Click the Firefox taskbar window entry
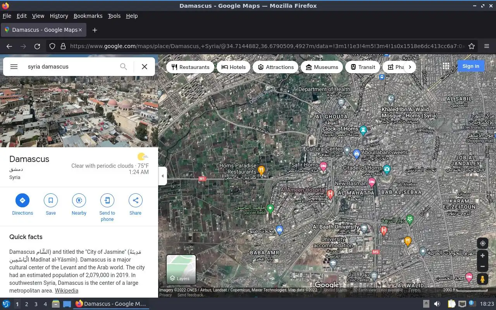Screen dimensions: 496x310 (x=111, y=304)
